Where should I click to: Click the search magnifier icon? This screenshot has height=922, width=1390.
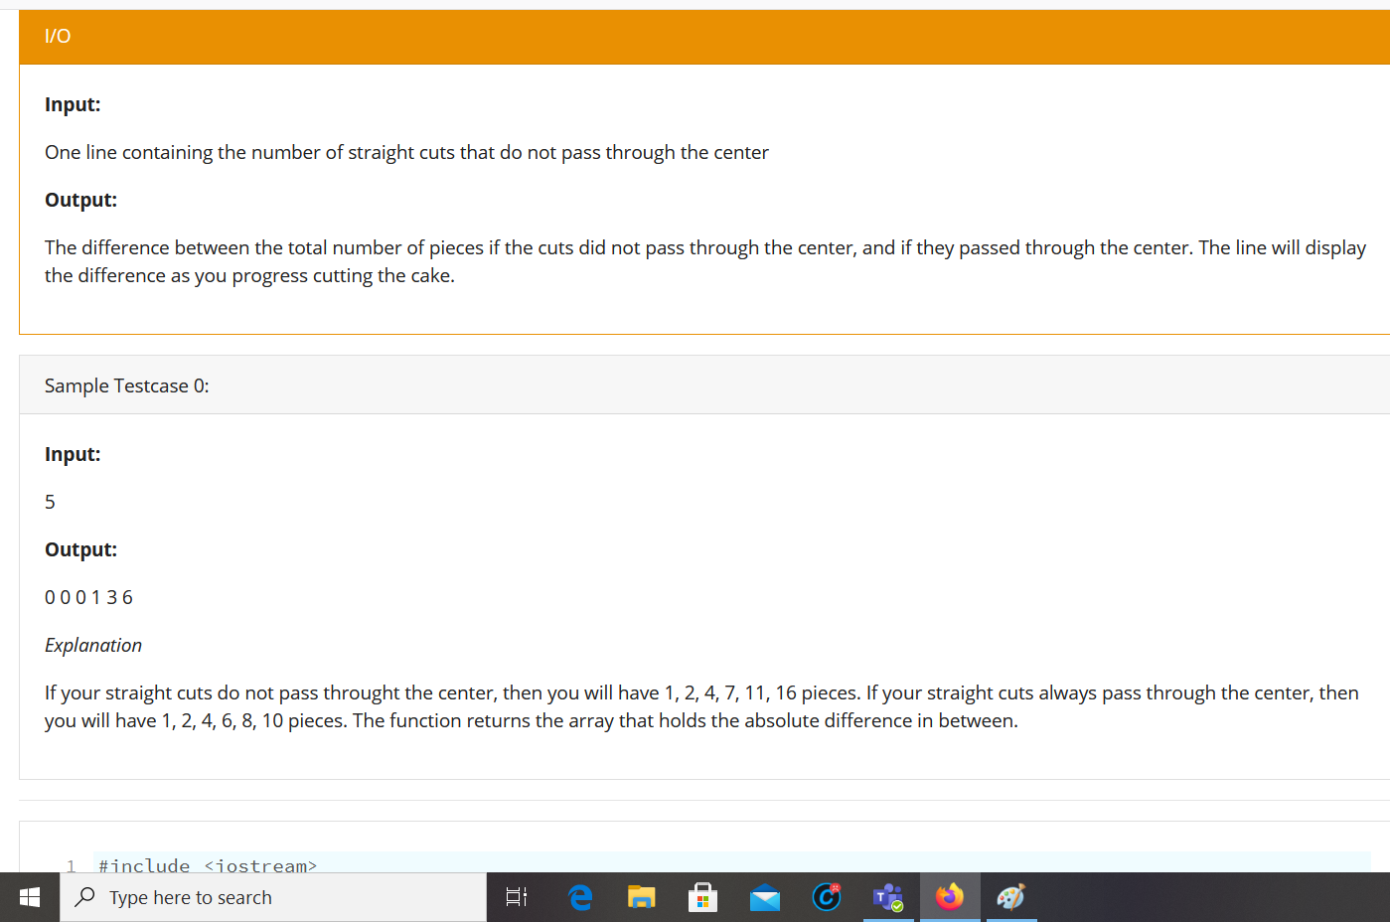pyautogui.click(x=83, y=897)
